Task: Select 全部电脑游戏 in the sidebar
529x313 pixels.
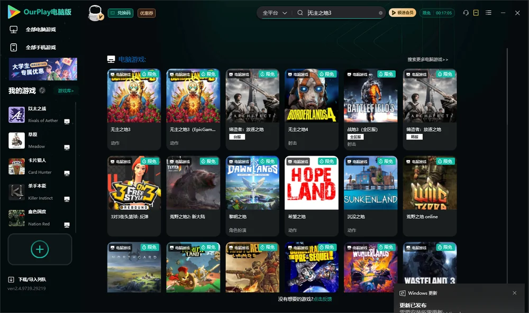Action: coord(41,30)
